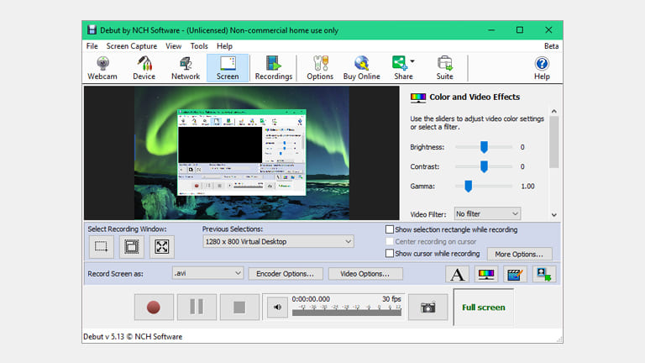Click the effects panel scrollbar thumb
Image resolution: width=645 pixels, height=363 pixels.
(554, 142)
